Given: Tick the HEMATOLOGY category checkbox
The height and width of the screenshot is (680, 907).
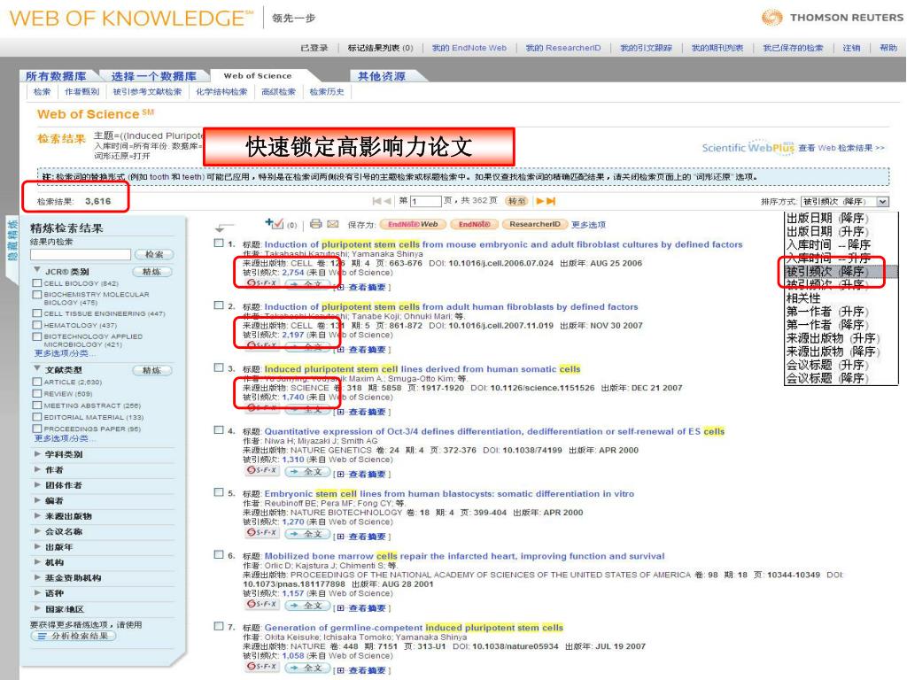Looking at the screenshot, I should click(x=37, y=325).
